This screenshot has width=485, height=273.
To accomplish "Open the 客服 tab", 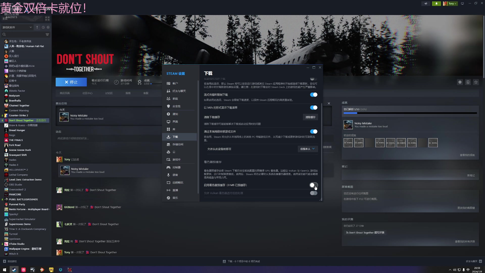I will pyautogui.click(x=146, y=93).
